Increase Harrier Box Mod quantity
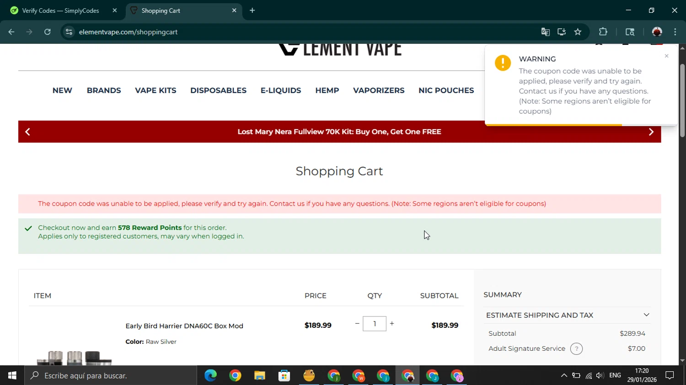The width and height of the screenshot is (686, 385). coord(392,323)
